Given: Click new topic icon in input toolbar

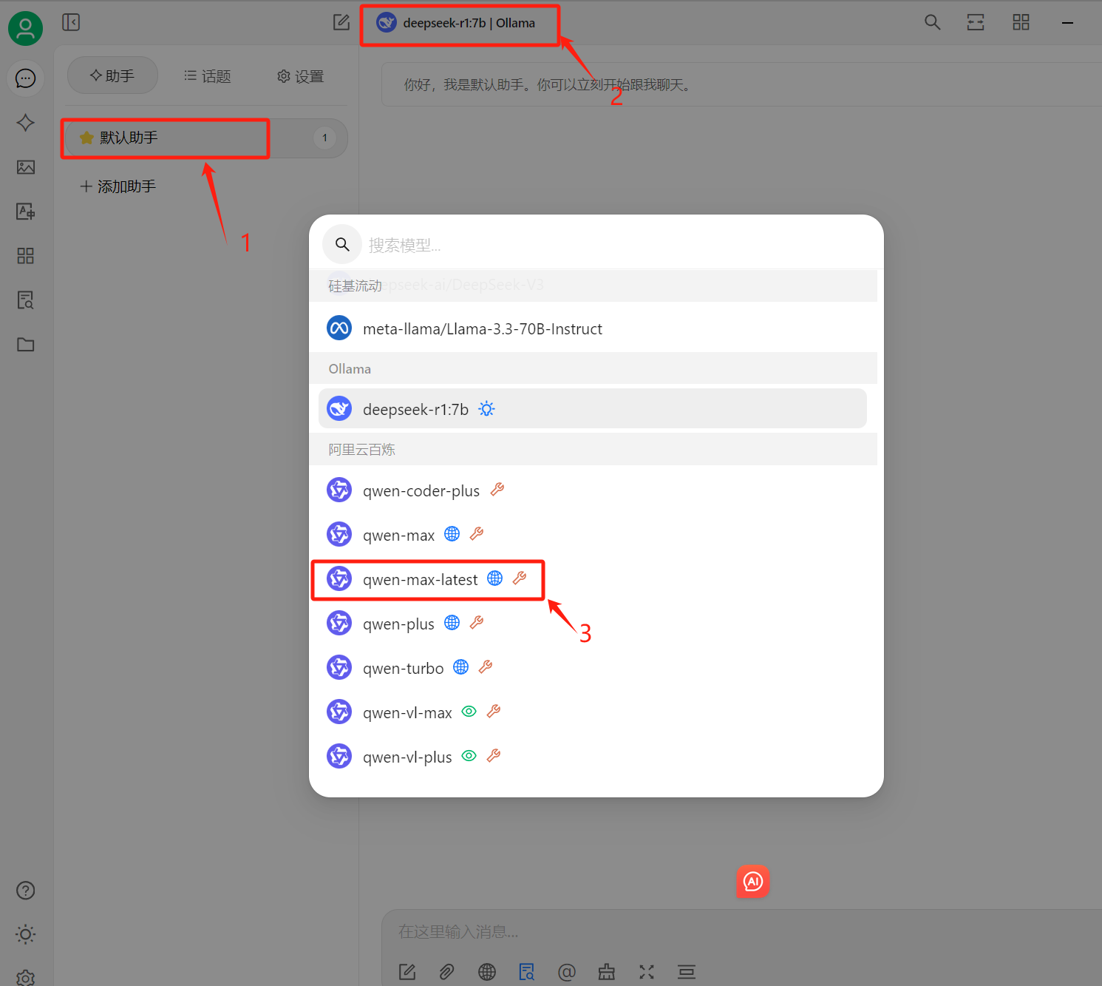Looking at the screenshot, I should point(407,972).
